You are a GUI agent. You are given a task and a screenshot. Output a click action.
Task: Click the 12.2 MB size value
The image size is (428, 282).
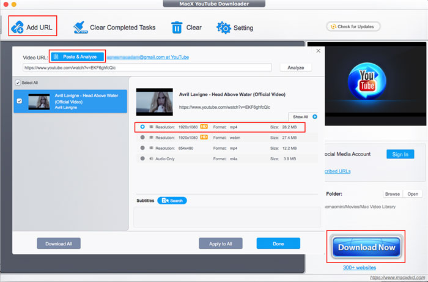pyautogui.click(x=289, y=148)
